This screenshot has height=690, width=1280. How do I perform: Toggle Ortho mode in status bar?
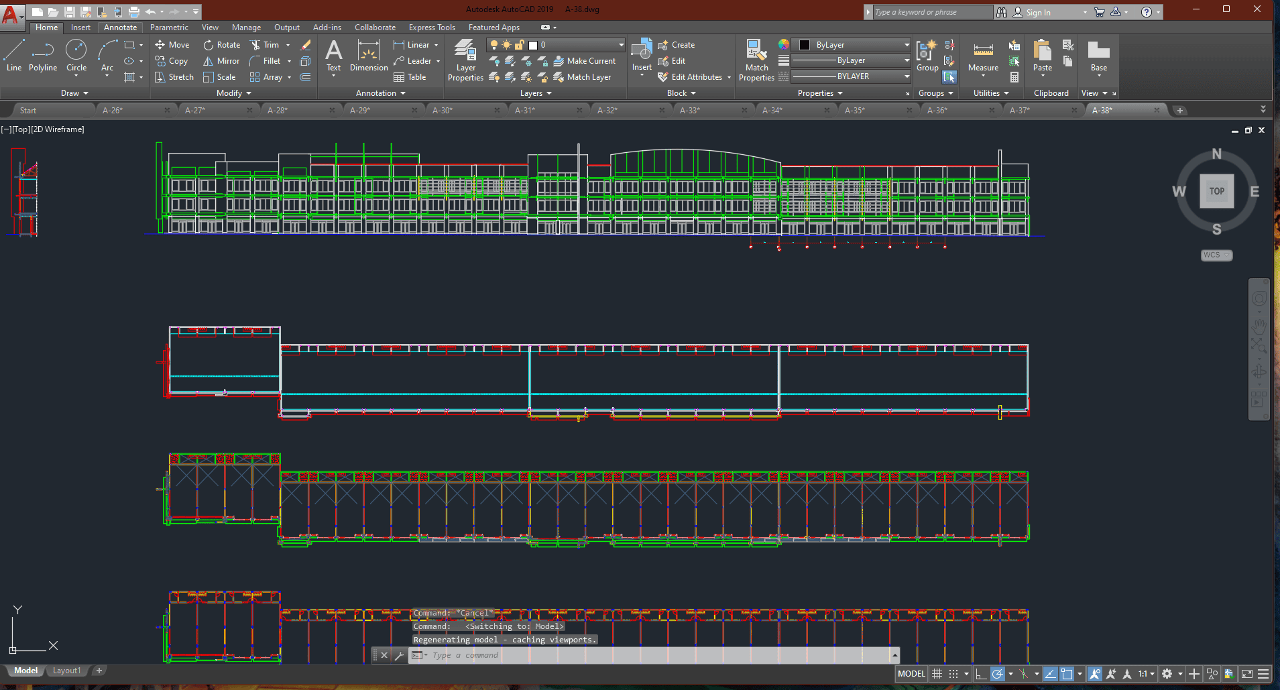click(981, 674)
